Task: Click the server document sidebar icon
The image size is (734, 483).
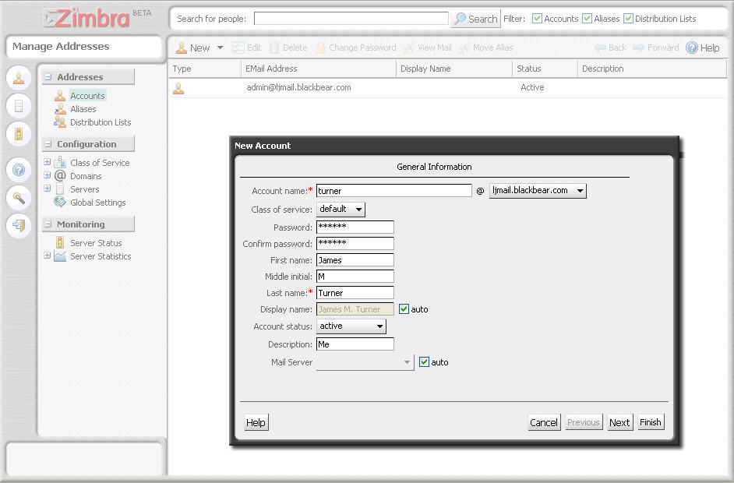Action: click(x=19, y=105)
